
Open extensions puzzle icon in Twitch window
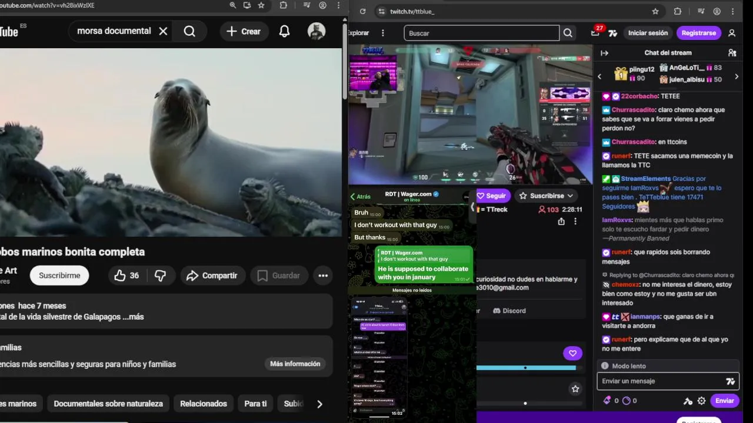pyautogui.click(x=677, y=11)
